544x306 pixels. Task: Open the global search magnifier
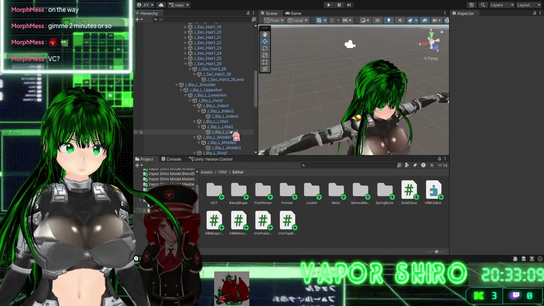(x=483, y=5)
